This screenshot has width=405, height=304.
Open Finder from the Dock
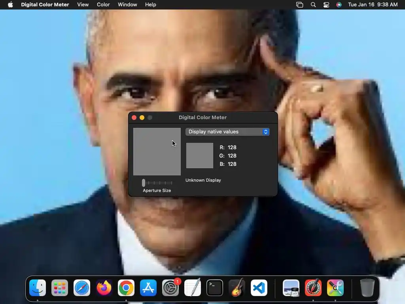pyautogui.click(x=38, y=288)
